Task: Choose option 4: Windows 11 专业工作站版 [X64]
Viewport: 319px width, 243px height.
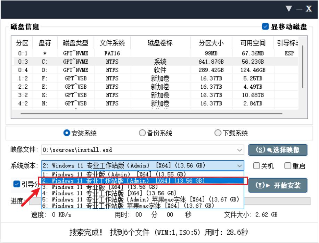Action: point(142,193)
